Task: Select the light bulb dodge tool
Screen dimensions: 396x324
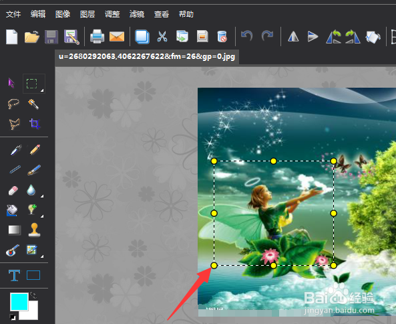Action: (32, 210)
